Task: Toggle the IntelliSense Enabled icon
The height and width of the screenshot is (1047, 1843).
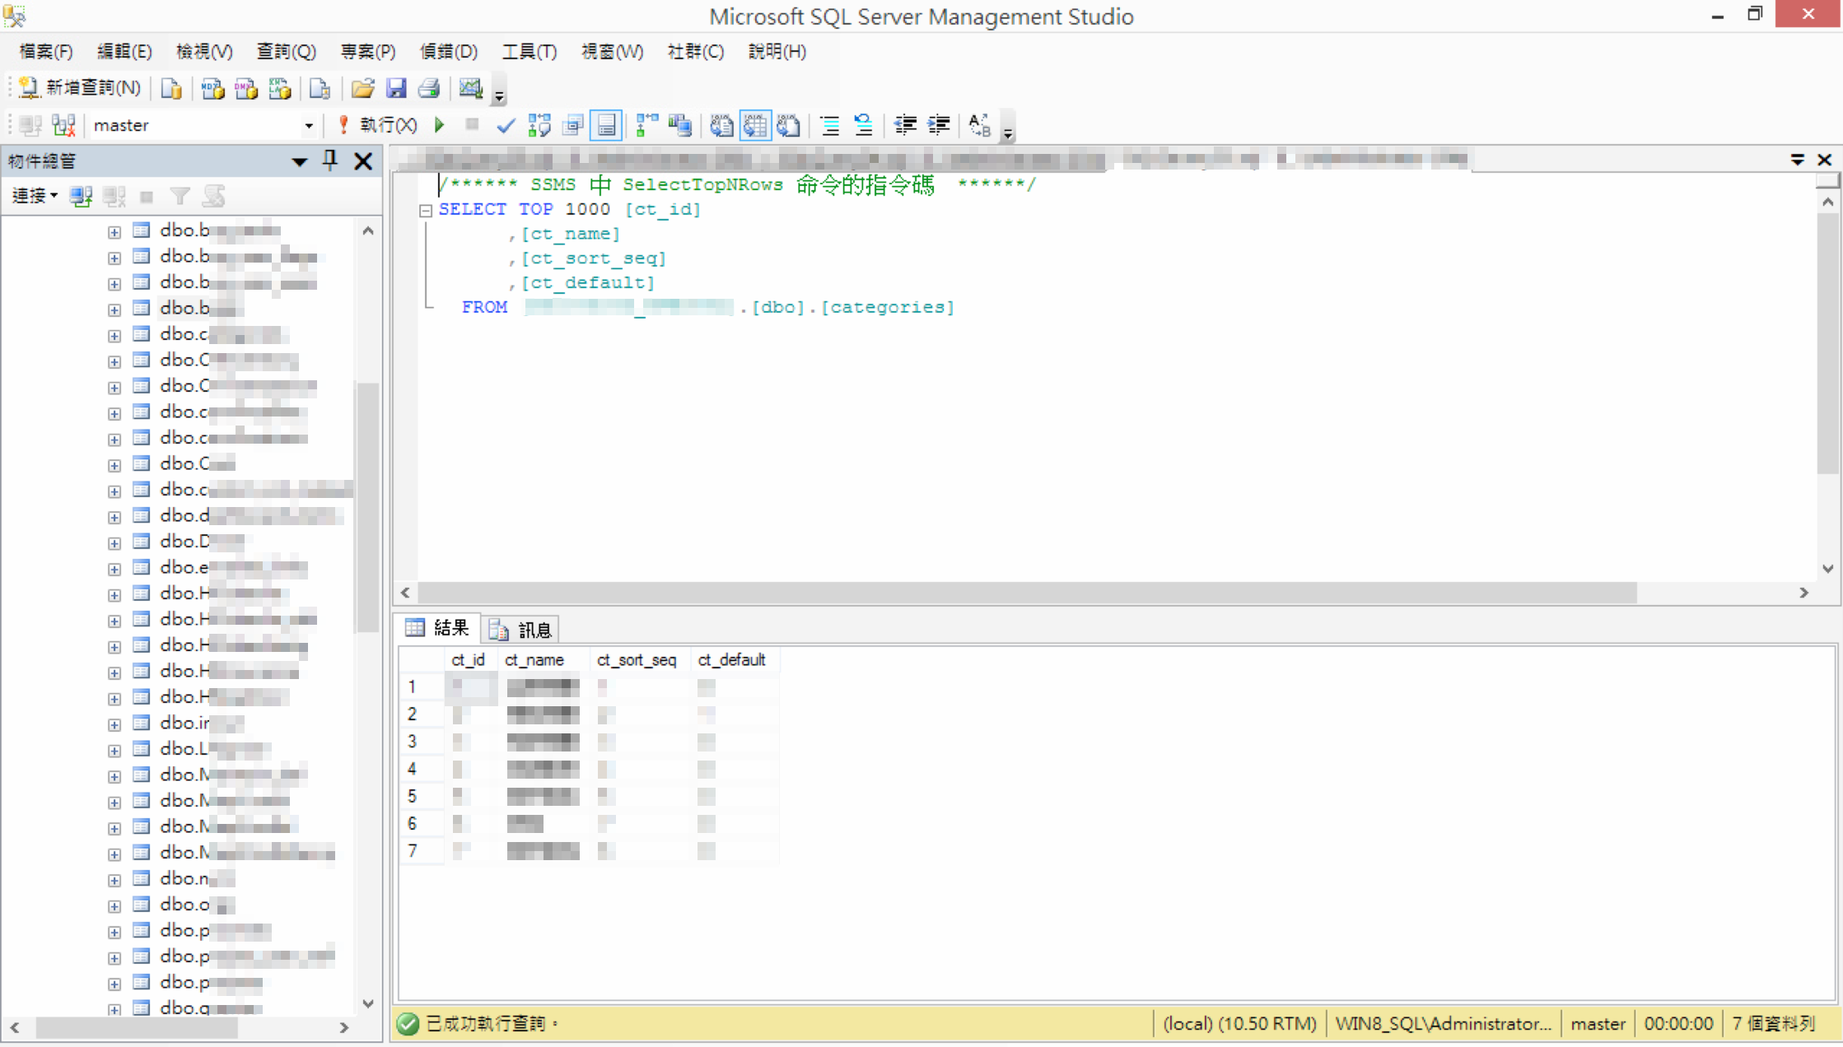Action: [x=606, y=125]
